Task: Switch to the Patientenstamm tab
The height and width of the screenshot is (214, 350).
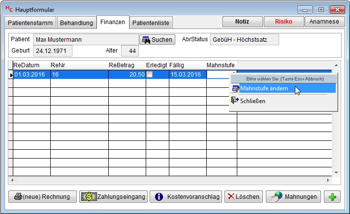Action: pyautogui.click(x=31, y=23)
